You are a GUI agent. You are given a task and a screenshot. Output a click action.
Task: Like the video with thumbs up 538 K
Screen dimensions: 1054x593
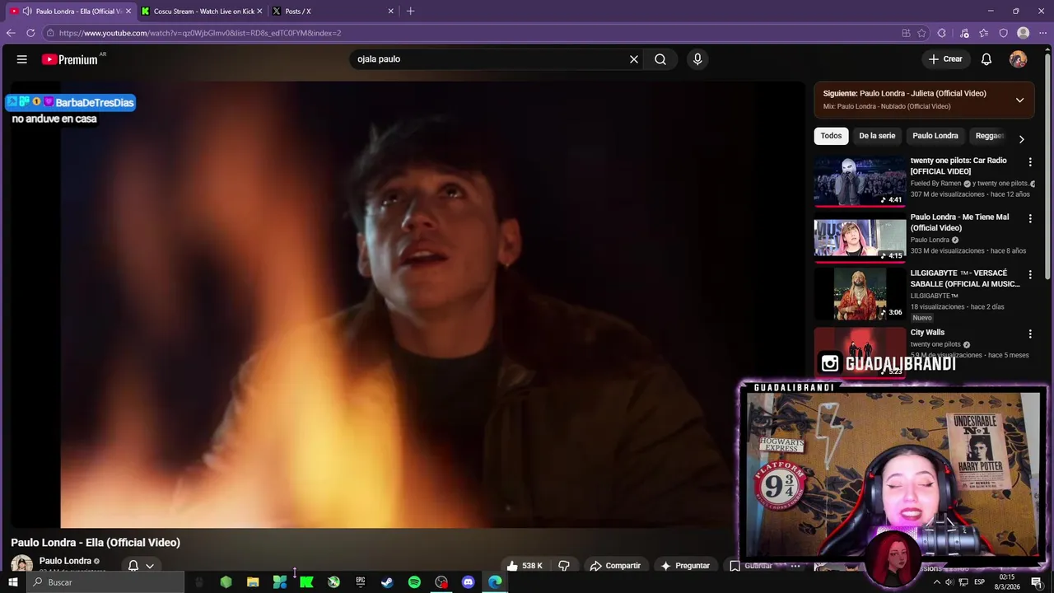tap(525, 566)
